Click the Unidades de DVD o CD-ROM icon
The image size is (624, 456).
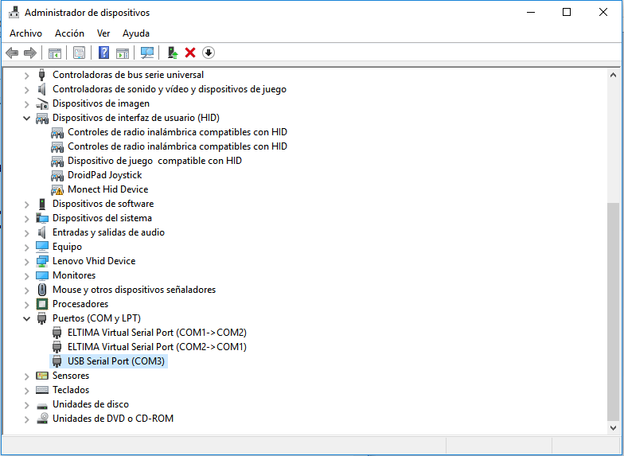(41, 419)
